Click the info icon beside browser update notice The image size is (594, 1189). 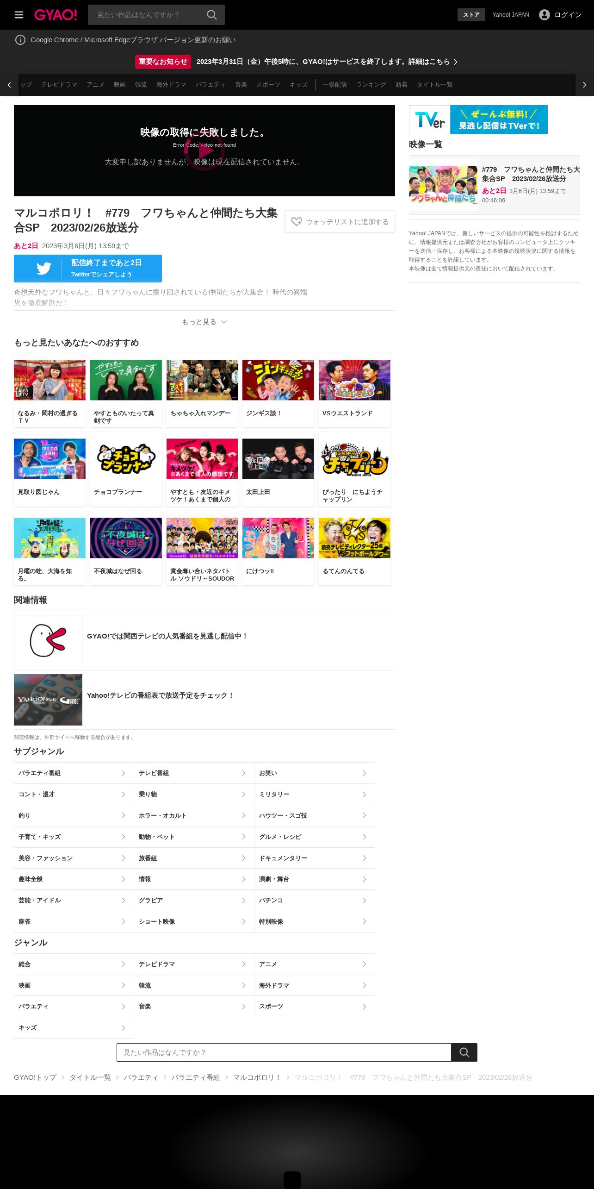click(x=20, y=40)
